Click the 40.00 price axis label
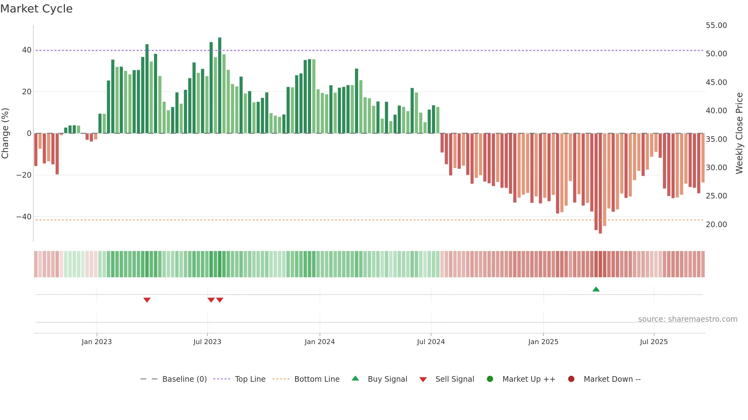 coord(716,111)
